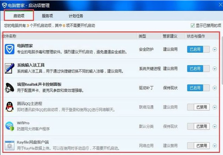Close the 启动项管理 window

(x=221, y=5)
